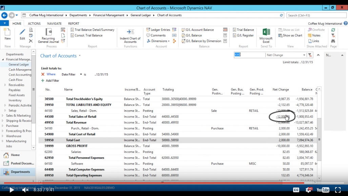
Task: Send list to Microsoft Excel
Action: [266, 36]
